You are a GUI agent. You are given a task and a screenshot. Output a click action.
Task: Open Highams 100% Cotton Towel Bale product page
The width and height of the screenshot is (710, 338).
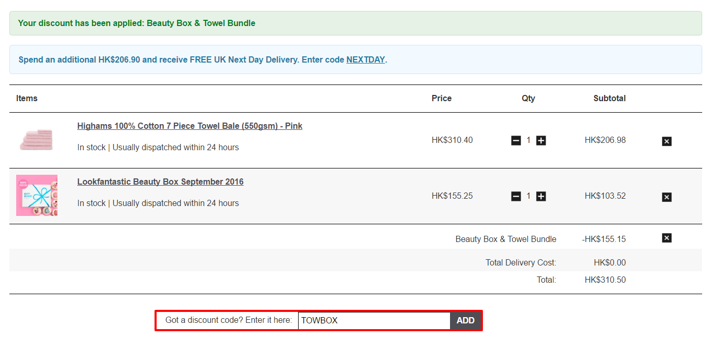tap(190, 126)
